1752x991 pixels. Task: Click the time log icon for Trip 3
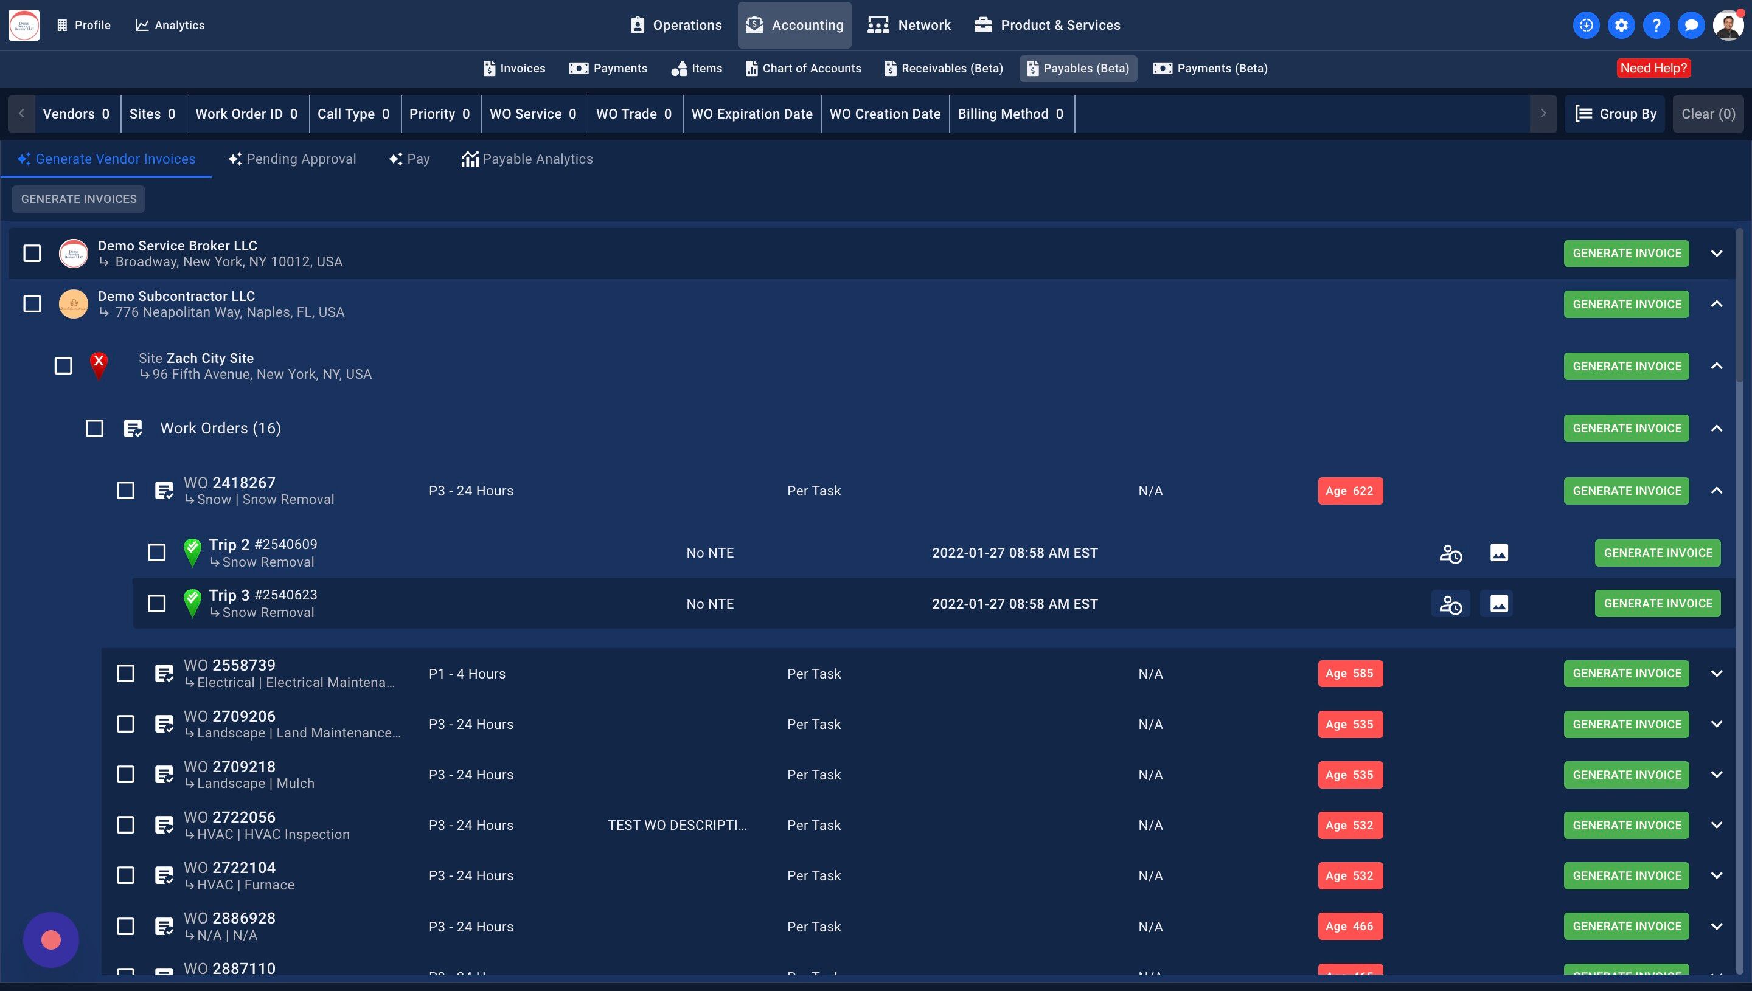pyautogui.click(x=1450, y=604)
